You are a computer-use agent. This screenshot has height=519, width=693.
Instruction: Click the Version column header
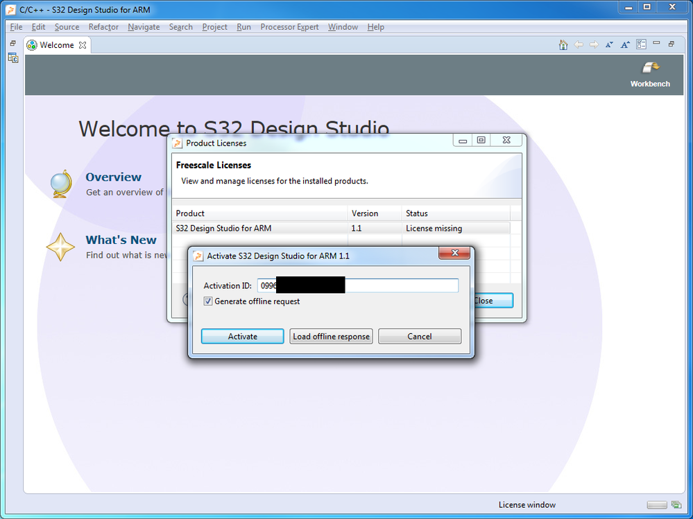375,213
